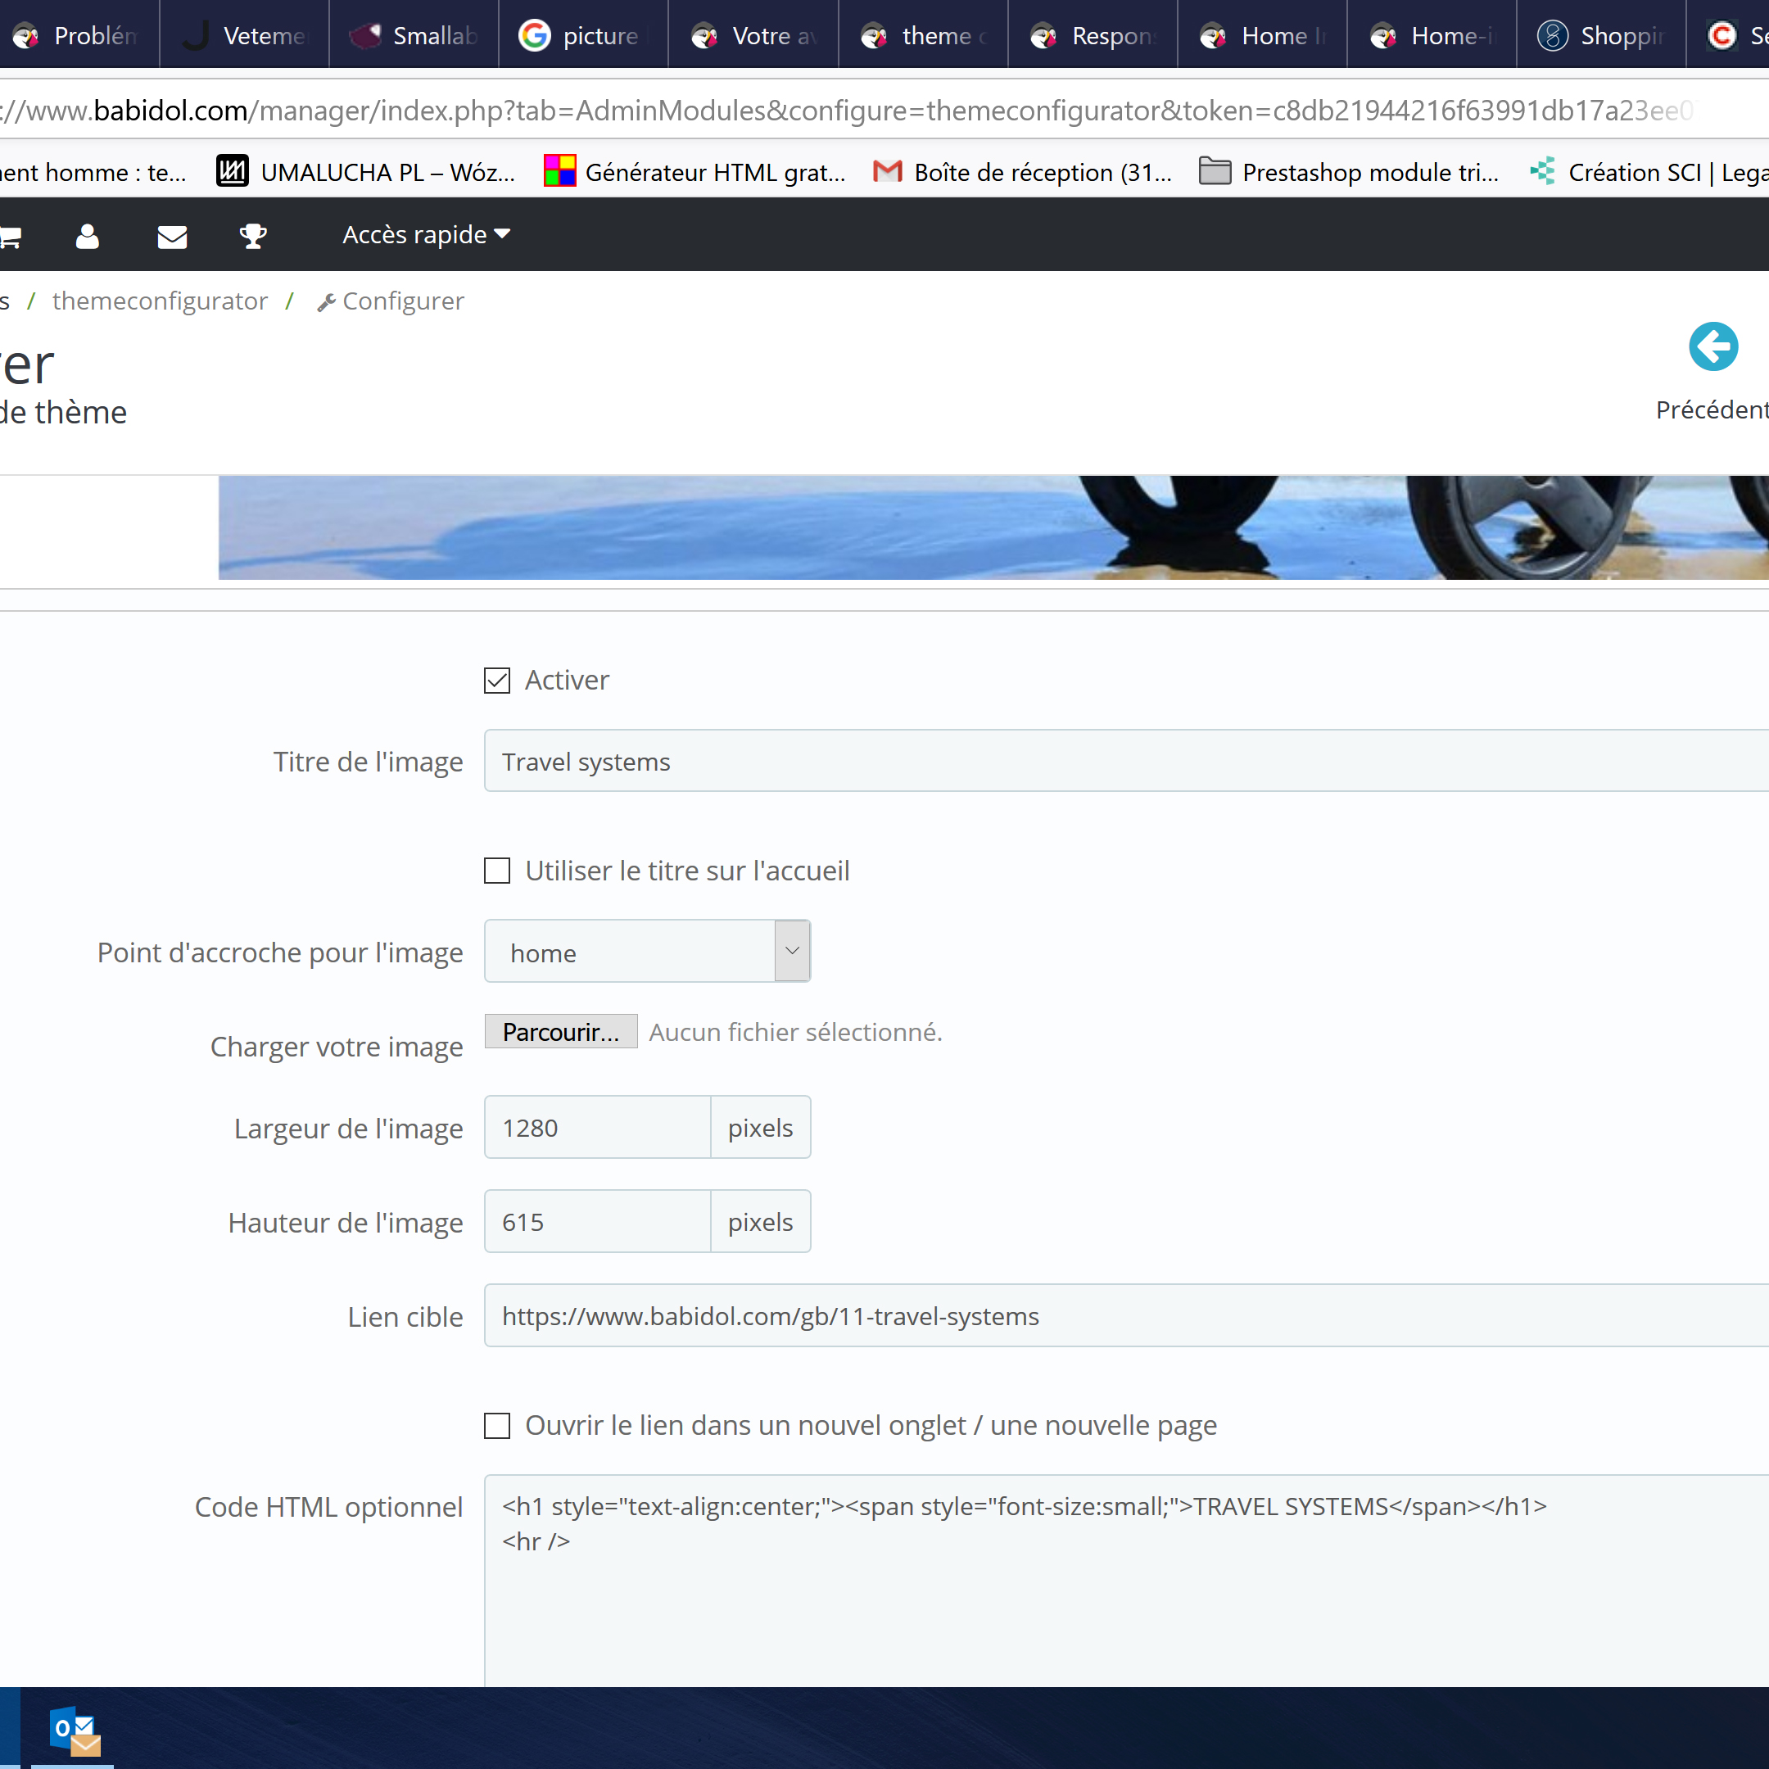Click the Création SCI bookmark icon
This screenshot has height=1769, width=1769.
(x=1543, y=171)
